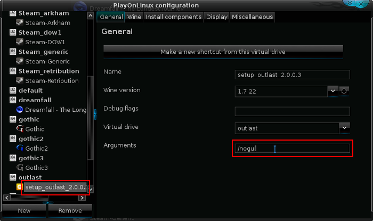The image size is (373, 221).
Task: Switch to the General tab
Action: pos(111,17)
